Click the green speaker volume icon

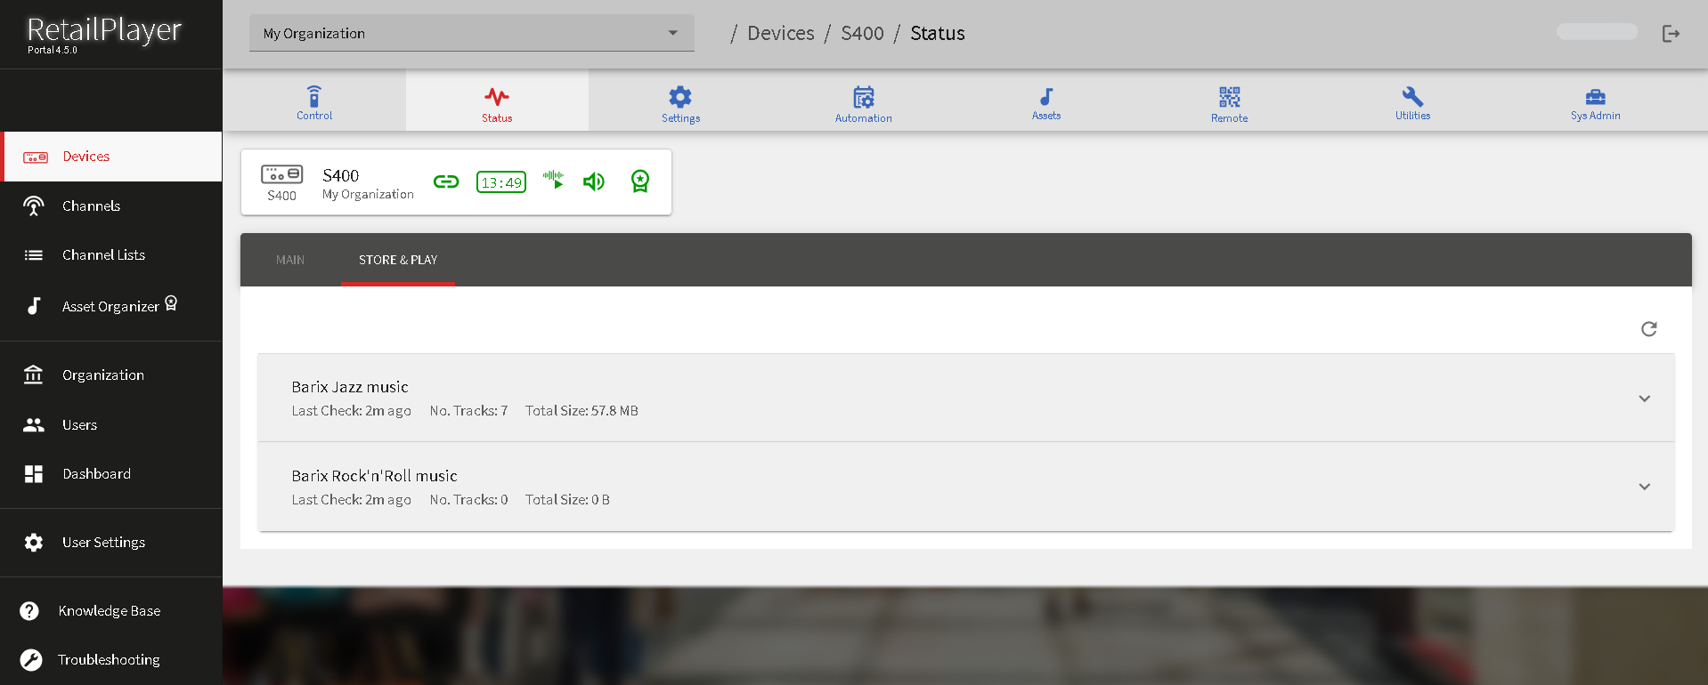click(x=594, y=181)
